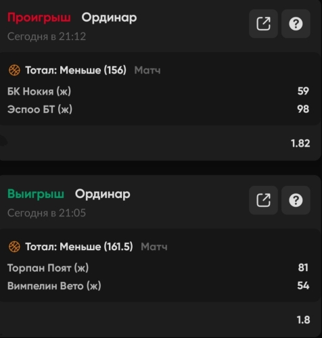Tap the 1.82 odds value
This screenshot has height=338, width=322.
300,143
